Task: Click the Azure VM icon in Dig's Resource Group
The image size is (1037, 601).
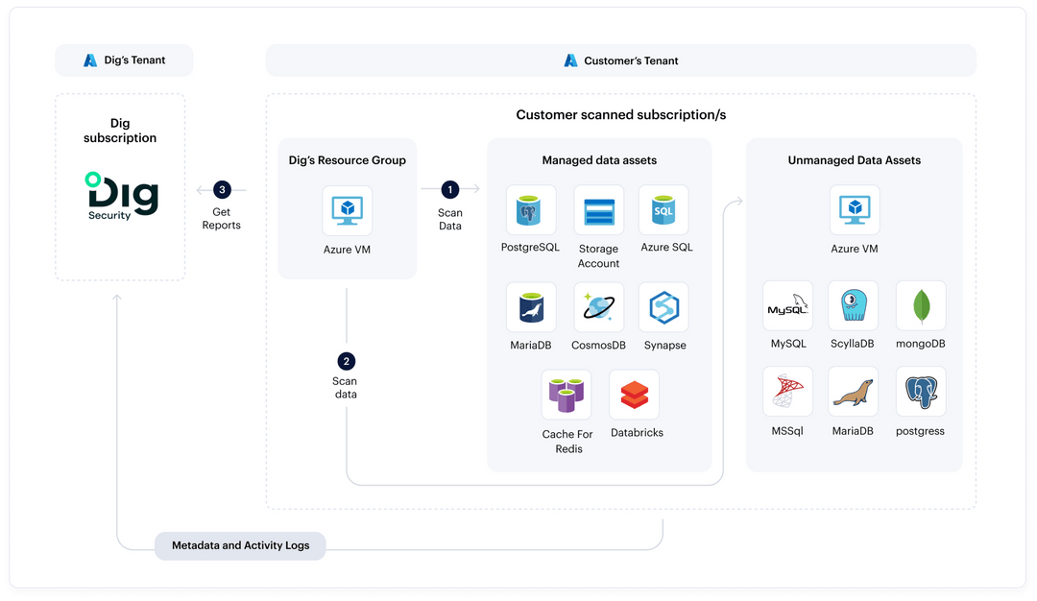Action: (x=348, y=210)
